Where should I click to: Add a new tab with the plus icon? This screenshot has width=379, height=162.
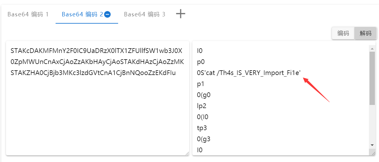(x=180, y=14)
